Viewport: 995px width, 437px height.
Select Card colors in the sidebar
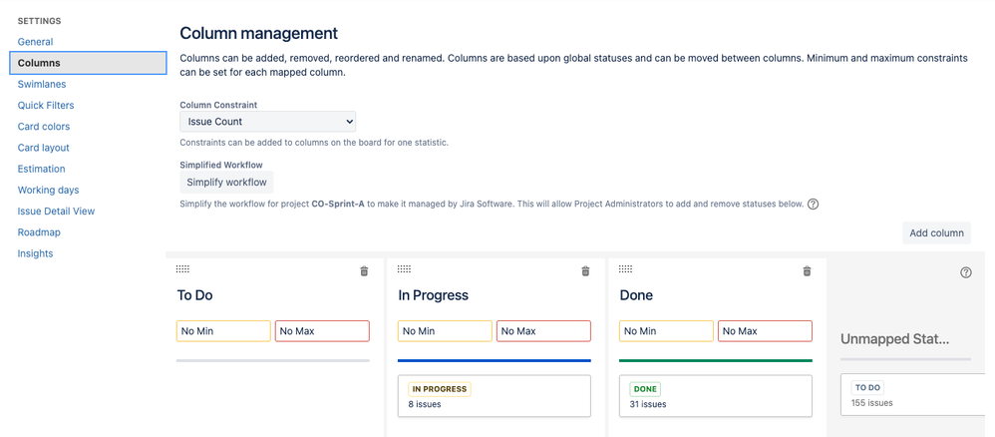point(44,127)
